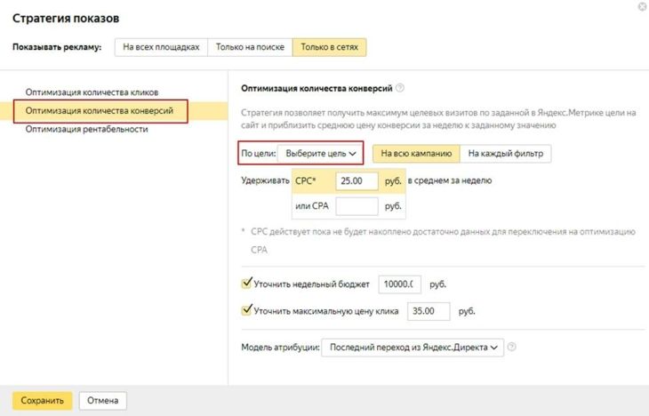Open the 'Выберите цель' goal dropdown

[320, 154]
